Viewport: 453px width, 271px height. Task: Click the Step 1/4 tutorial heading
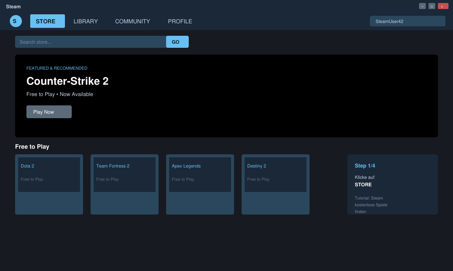pos(365,166)
